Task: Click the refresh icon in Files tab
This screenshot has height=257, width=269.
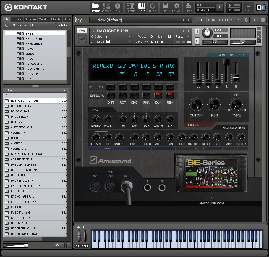Action: coord(7,25)
